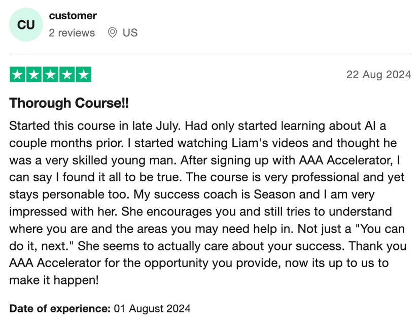Click the location pin icon
The width and height of the screenshot is (420, 321).
coord(113,33)
